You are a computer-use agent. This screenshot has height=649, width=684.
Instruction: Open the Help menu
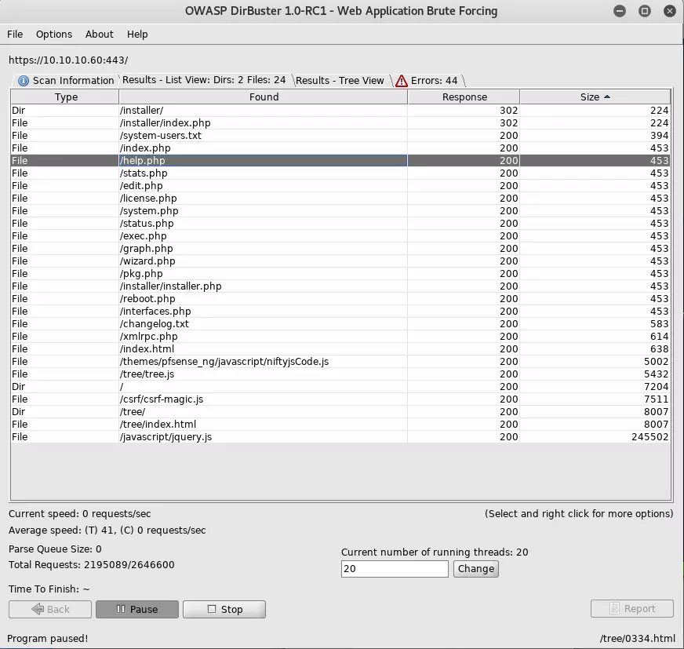pos(137,35)
